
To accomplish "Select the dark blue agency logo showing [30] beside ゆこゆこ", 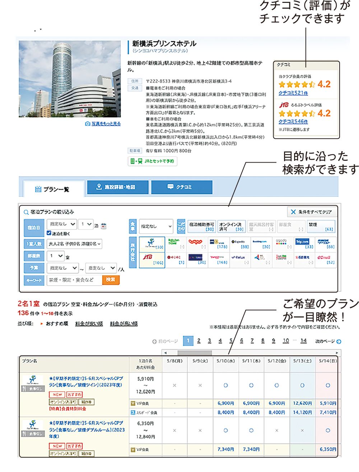I will pos(197,260).
